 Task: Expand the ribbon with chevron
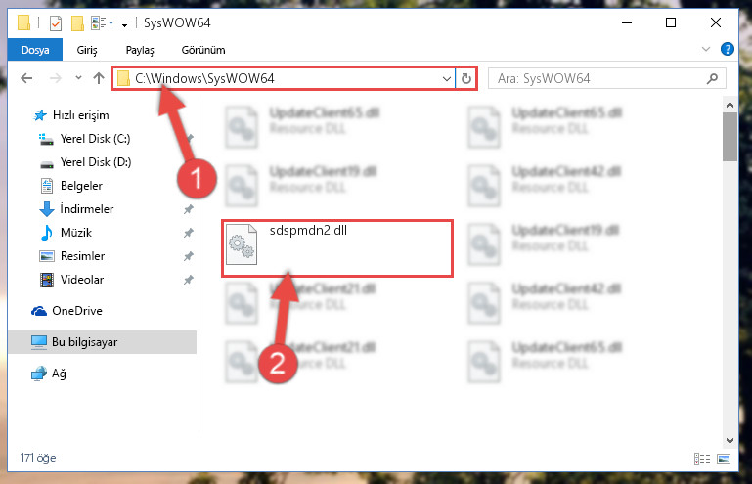(705, 49)
